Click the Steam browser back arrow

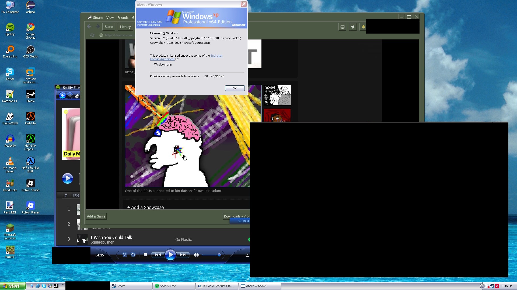tap(89, 27)
